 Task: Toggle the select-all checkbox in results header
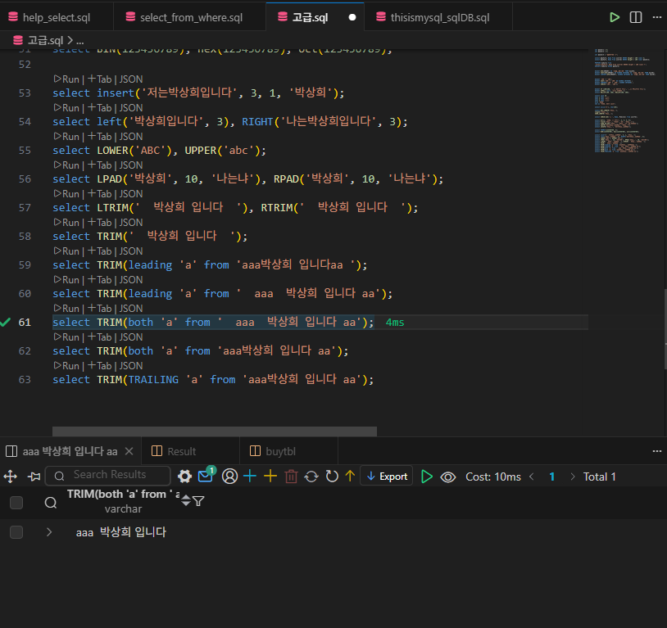pos(16,503)
